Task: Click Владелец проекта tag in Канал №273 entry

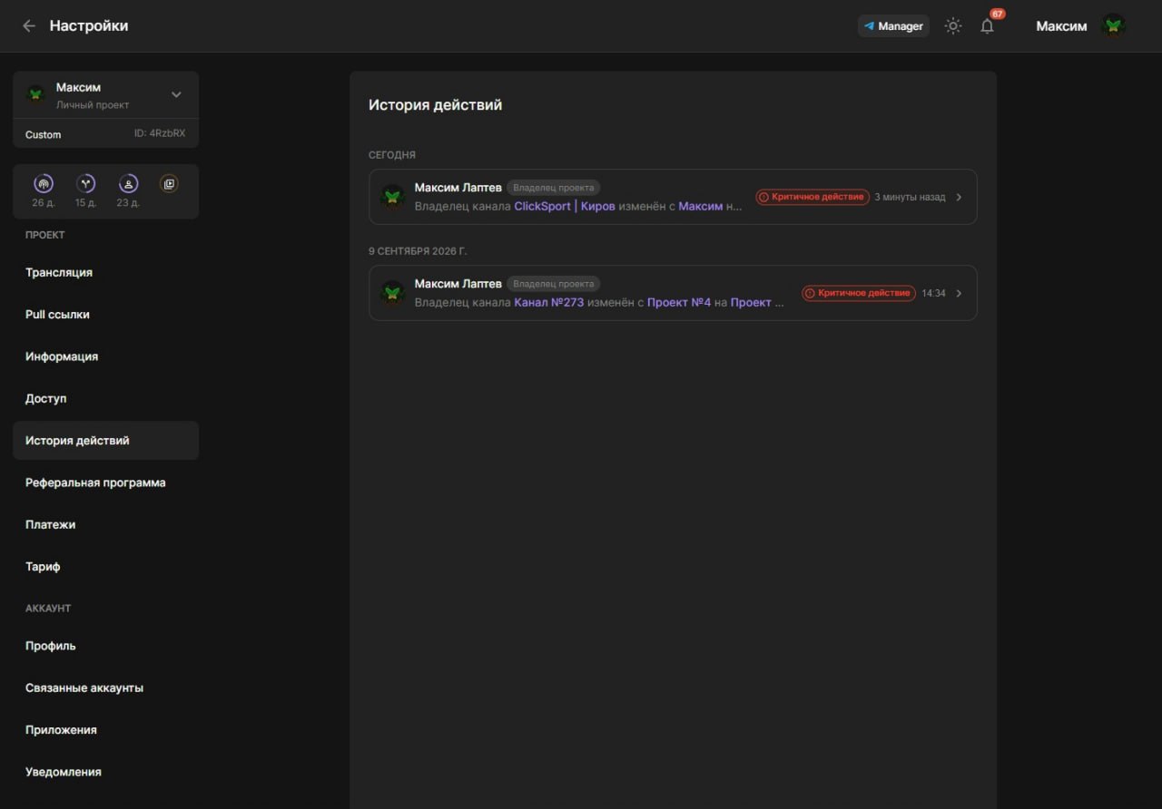Action: 554,284
